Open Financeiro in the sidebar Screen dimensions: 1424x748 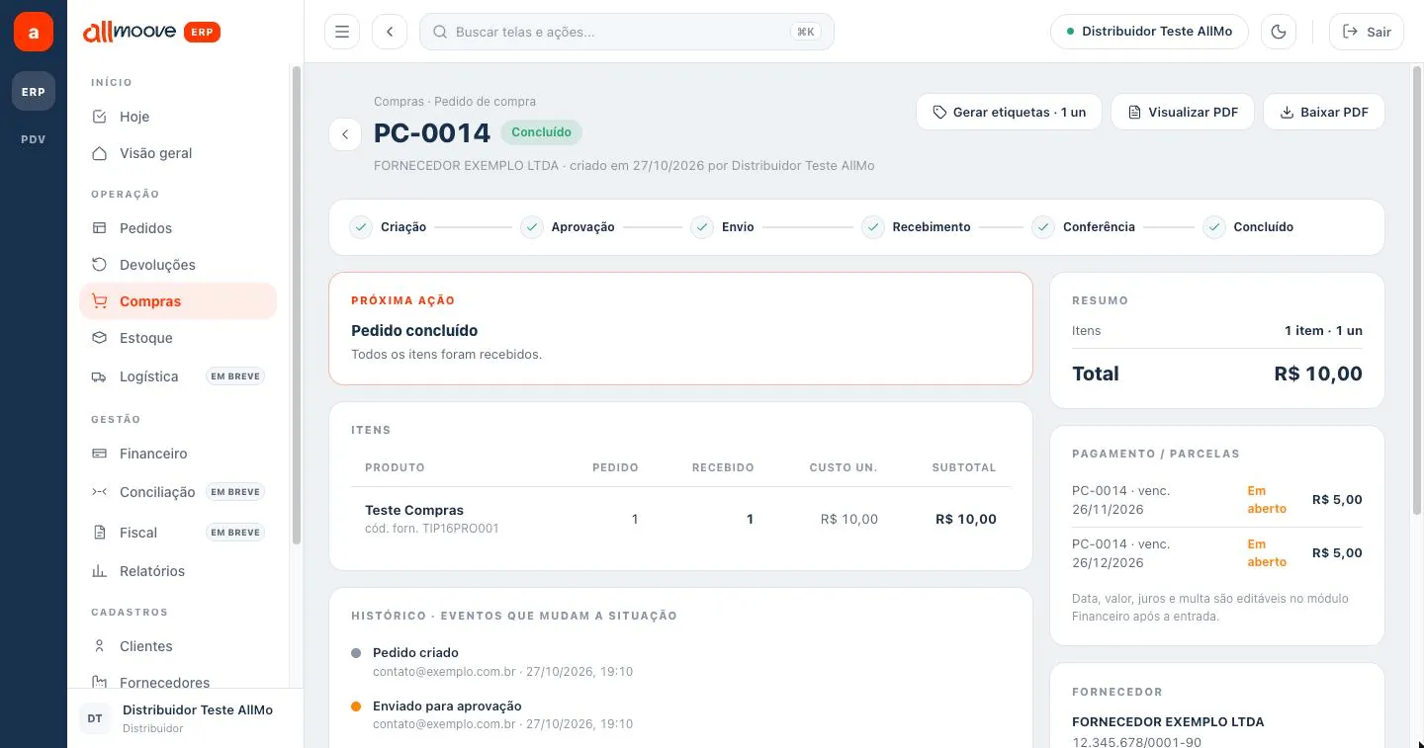178,454
